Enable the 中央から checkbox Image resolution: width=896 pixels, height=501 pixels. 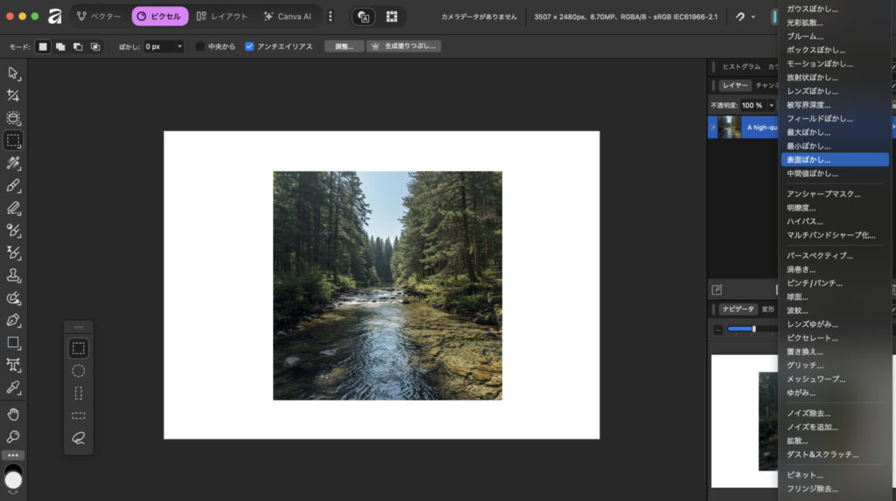pyautogui.click(x=200, y=46)
